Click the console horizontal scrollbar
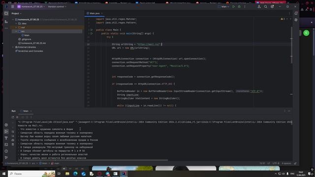315x177 pixels. (93, 160)
